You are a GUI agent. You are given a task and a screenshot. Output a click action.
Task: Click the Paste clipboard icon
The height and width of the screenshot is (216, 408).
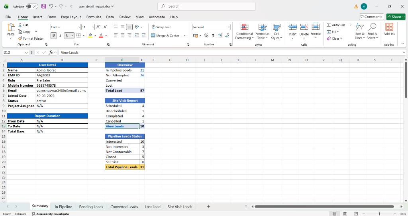point(11,27)
